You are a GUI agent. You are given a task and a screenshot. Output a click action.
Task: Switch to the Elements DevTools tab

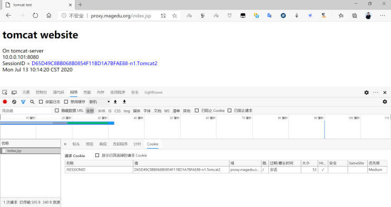26,92
